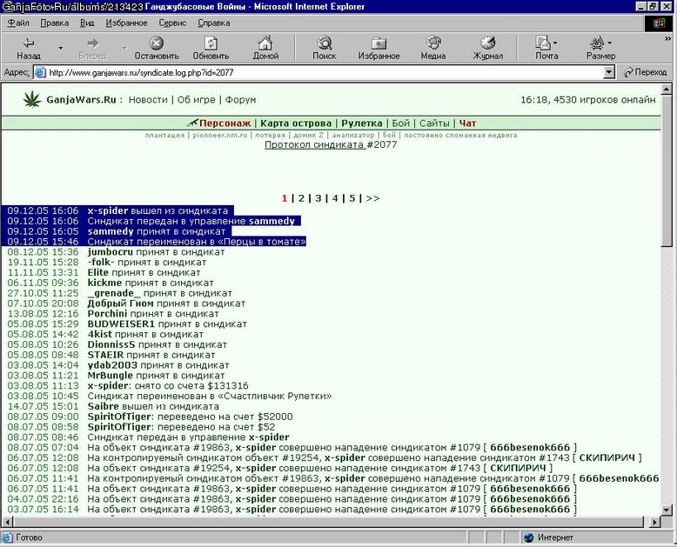The image size is (677, 547).
Task: Open the Назад history dropdown arrow
Action: [61, 48]
